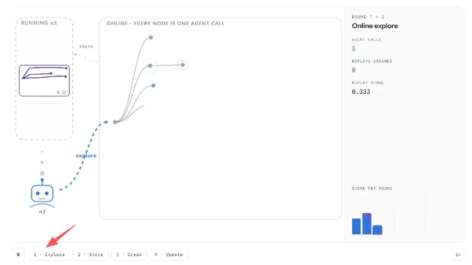Click the π3 robot agent icon

coord(42,193)
